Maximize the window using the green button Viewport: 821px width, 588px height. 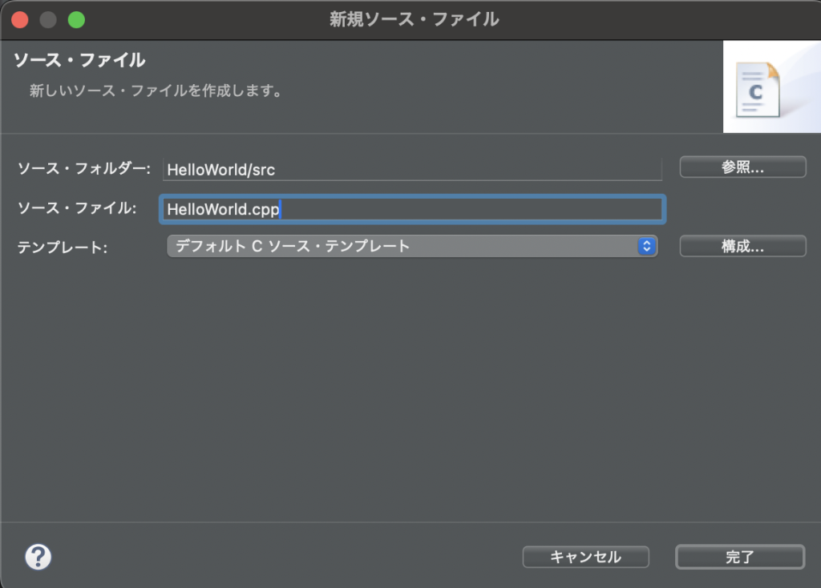76,20
